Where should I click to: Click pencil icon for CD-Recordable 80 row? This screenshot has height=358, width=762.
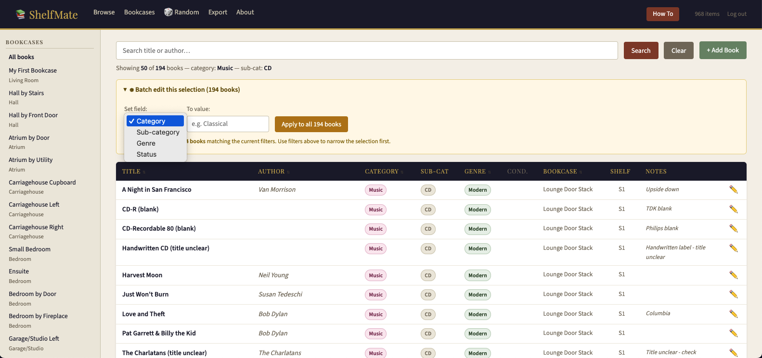coord(733,228)
